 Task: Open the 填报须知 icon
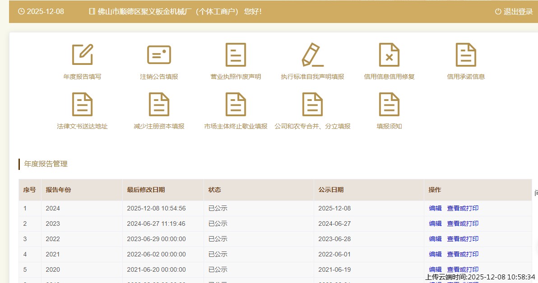coord(389,105)
